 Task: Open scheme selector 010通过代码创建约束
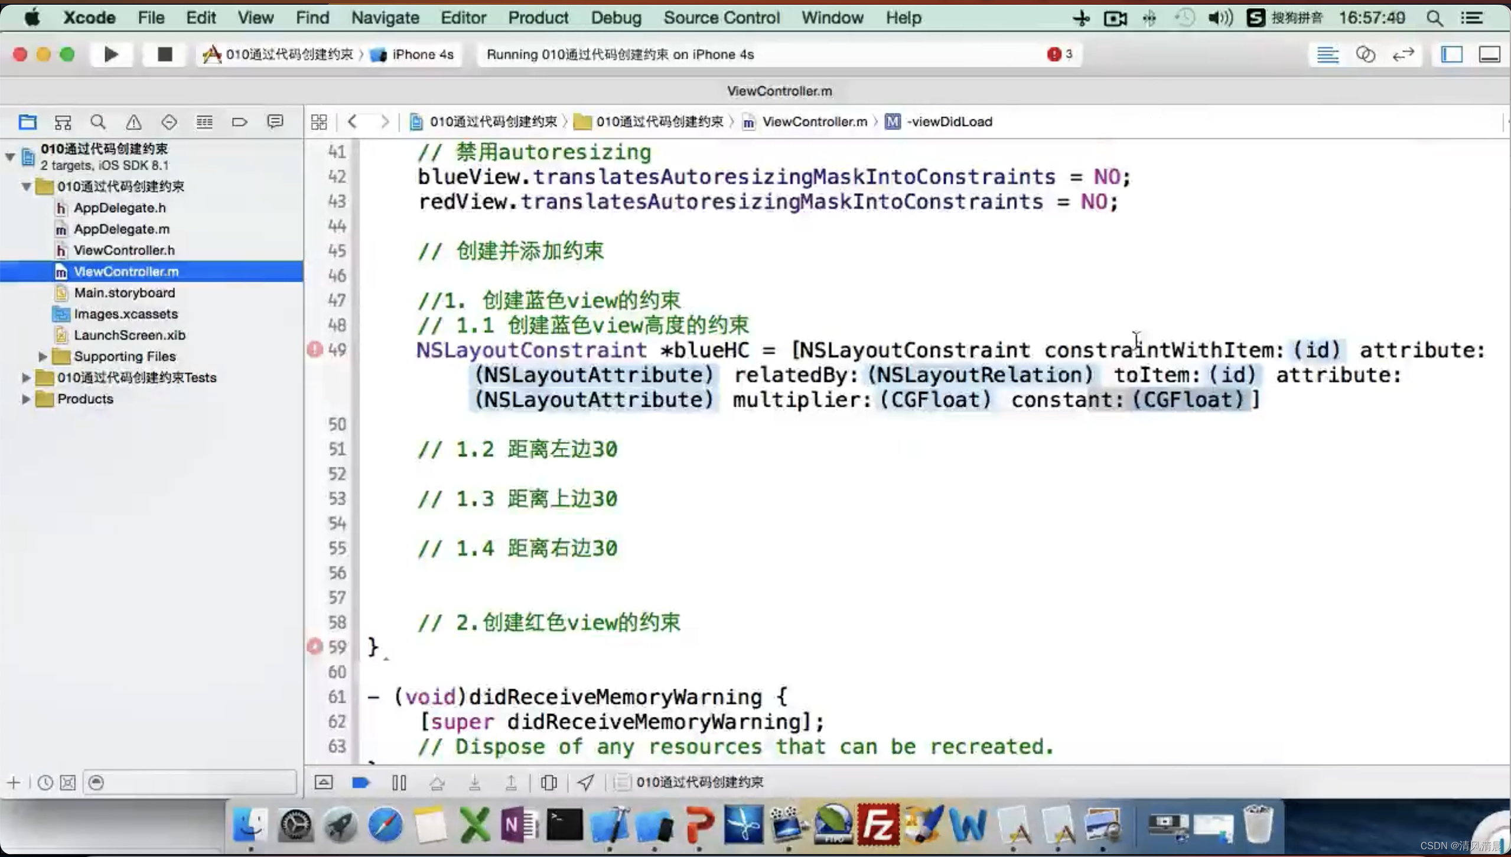coord(278,54)
